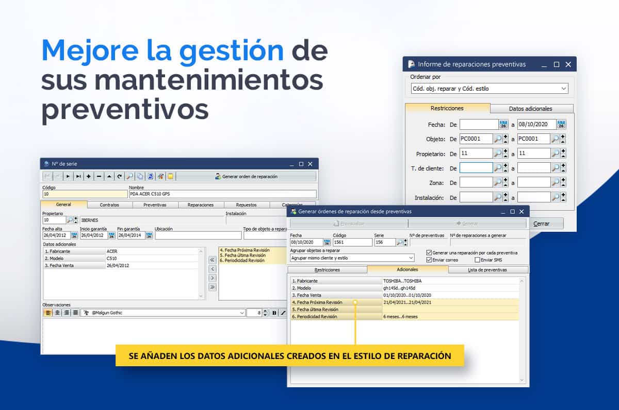Image resolution: width=619 pixels, height=410 pixels.
Task: Click the add record plus icon in toolbar
Action: tap(89, 176)
